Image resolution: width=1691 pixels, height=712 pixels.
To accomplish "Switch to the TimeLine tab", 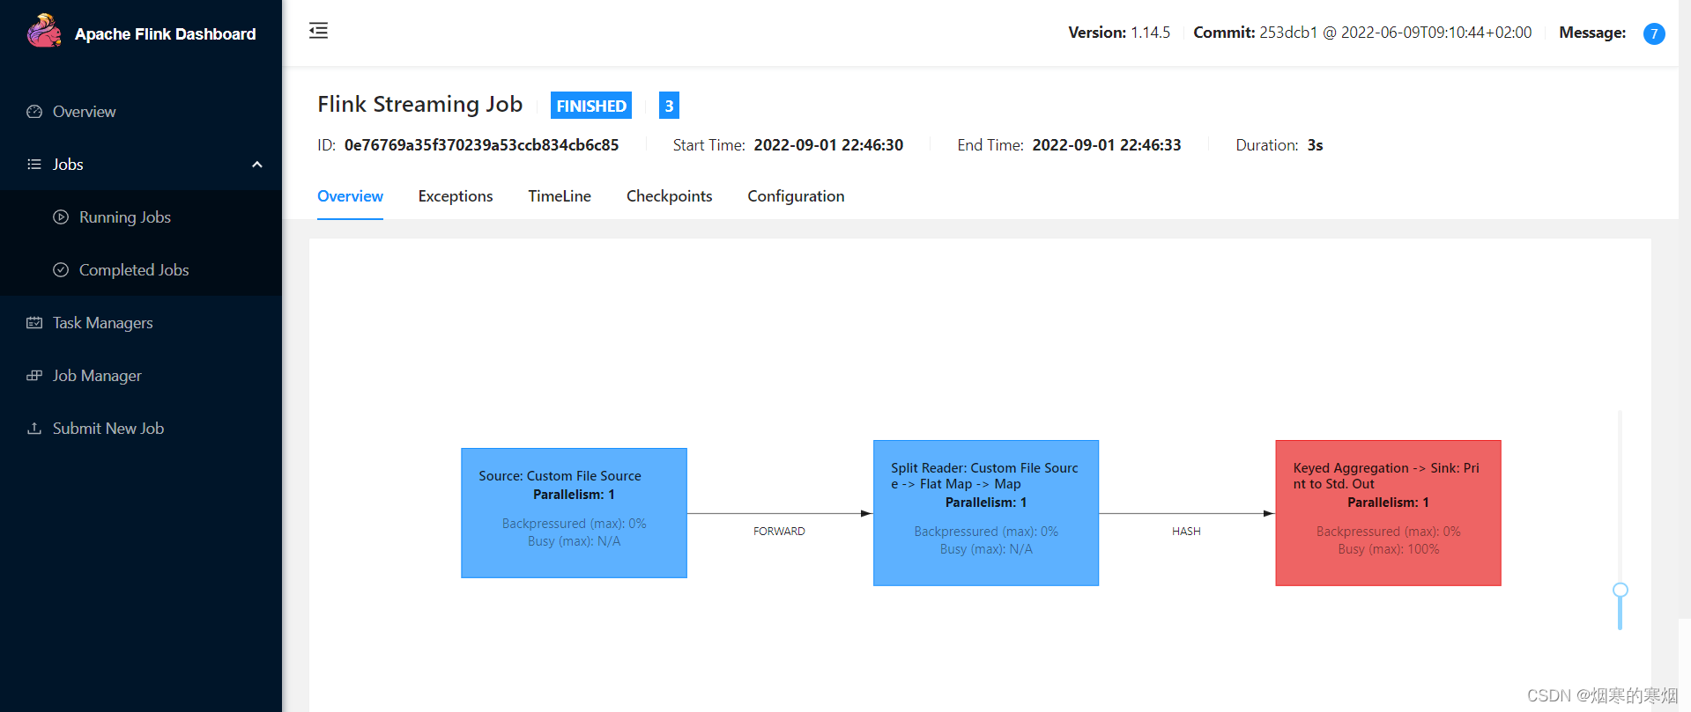I will click(x=560, y=196).
